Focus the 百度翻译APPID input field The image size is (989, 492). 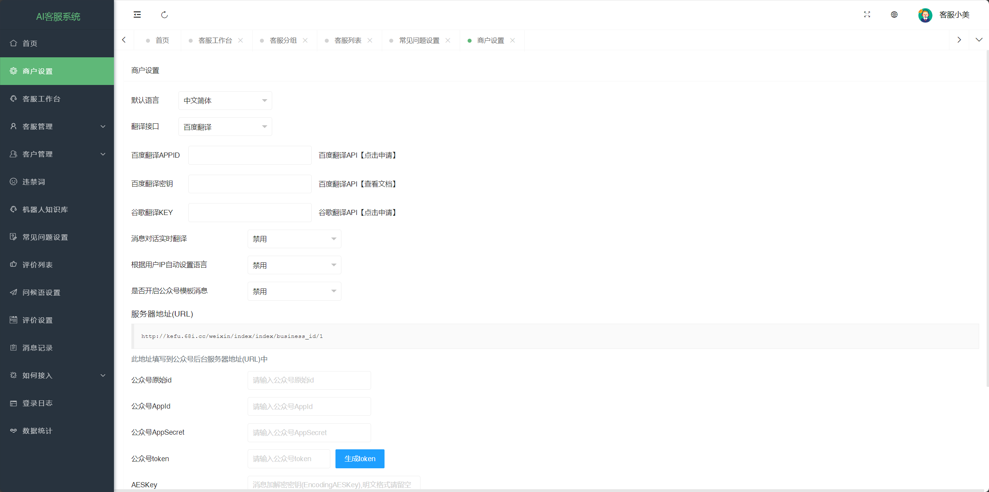[250, 155]
